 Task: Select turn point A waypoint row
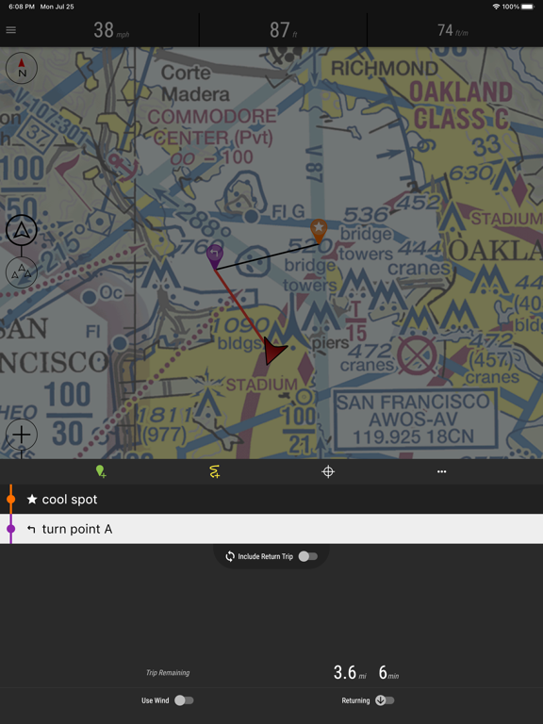[271, 529]
